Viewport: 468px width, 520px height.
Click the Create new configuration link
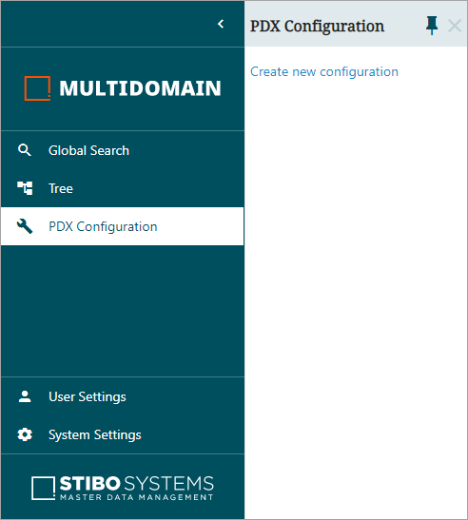(x=324, y=72)
